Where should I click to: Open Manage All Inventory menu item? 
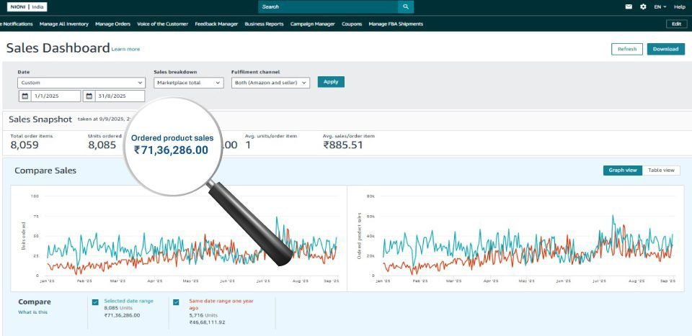64,24
